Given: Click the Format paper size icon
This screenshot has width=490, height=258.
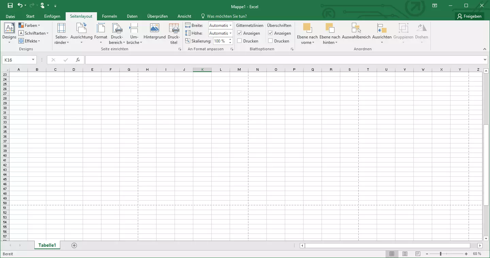Looking at the screenshot, I should point(101,28).
